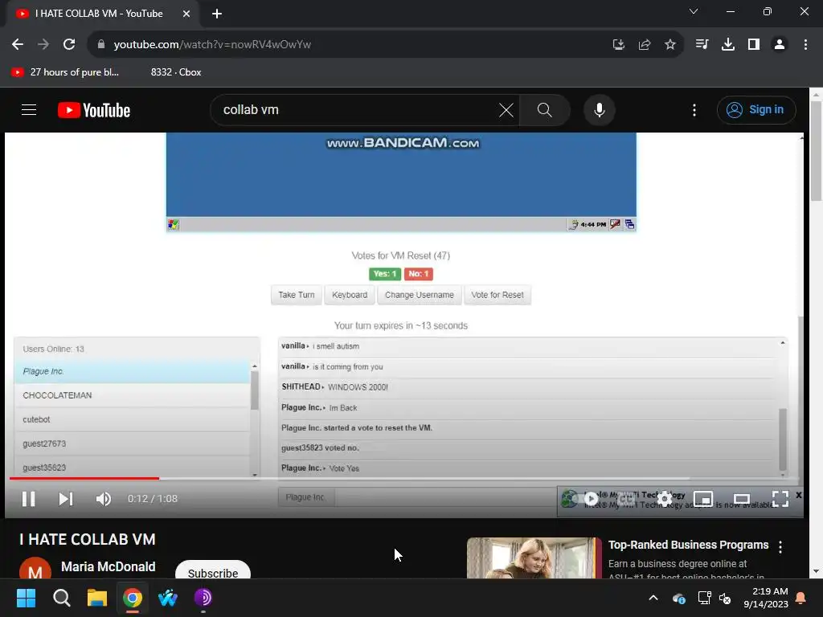Close the I HATE COLLAB VM tab

[186, 14]
